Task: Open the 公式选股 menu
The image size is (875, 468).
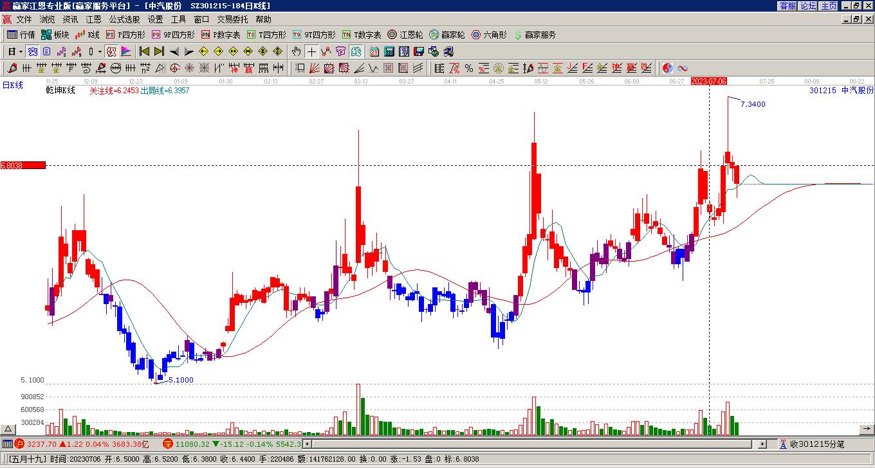Action: [124, 20]
